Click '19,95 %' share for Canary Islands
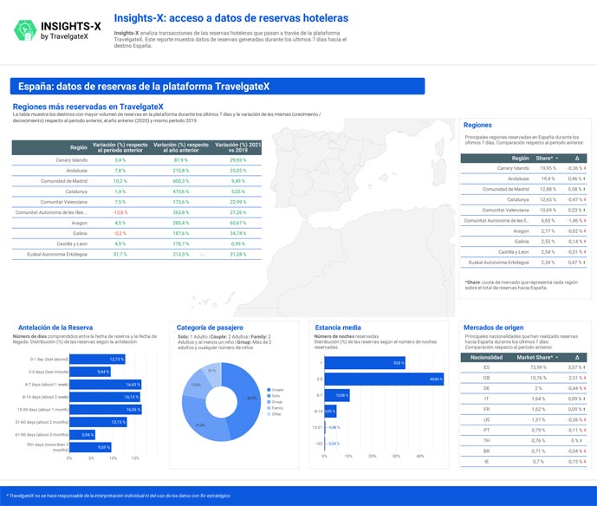Image resolution: width=597 pixels, height=506 pixels. point(548,168)
